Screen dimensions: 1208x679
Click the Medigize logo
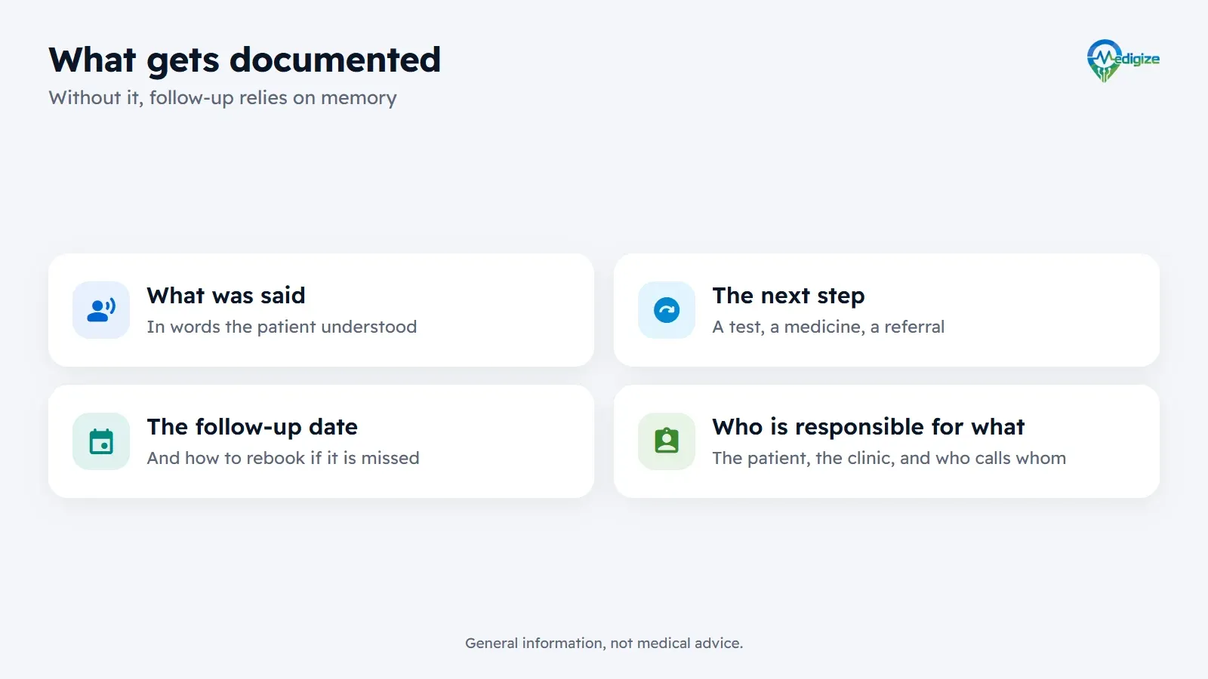[1123, 60]
